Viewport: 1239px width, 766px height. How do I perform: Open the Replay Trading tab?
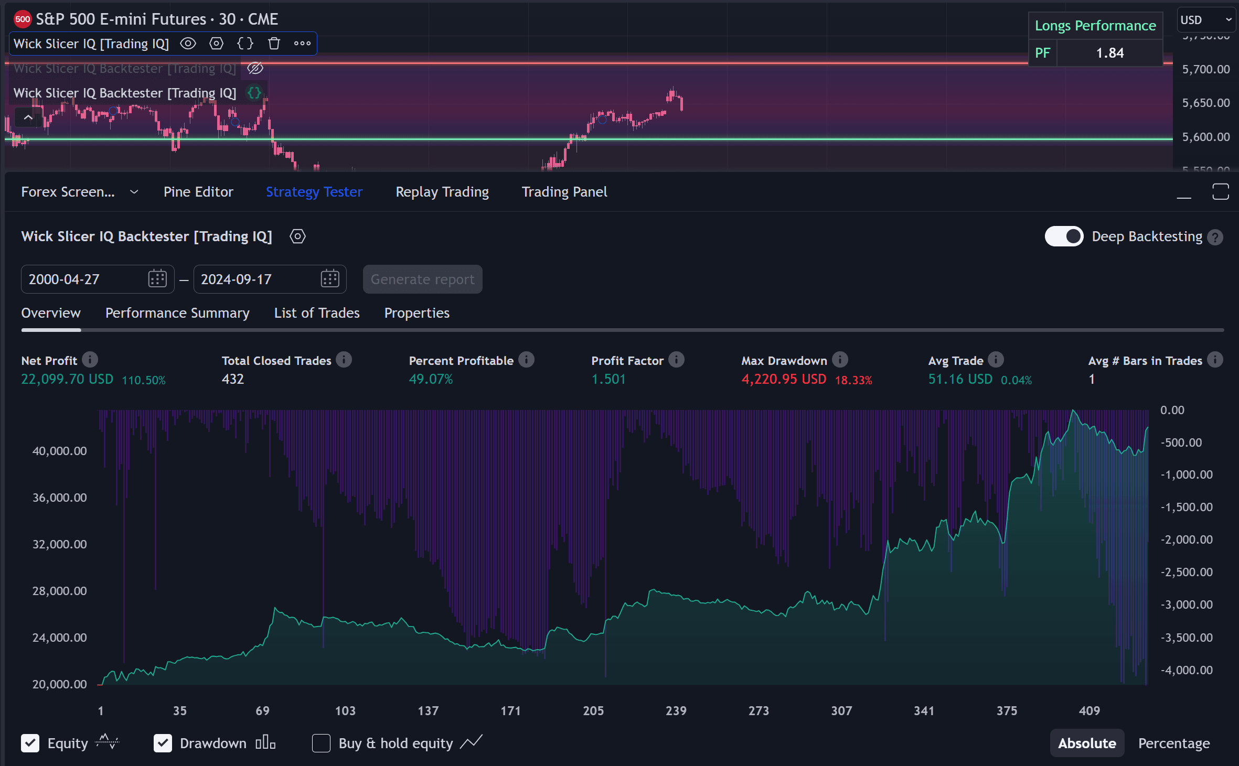442,192
